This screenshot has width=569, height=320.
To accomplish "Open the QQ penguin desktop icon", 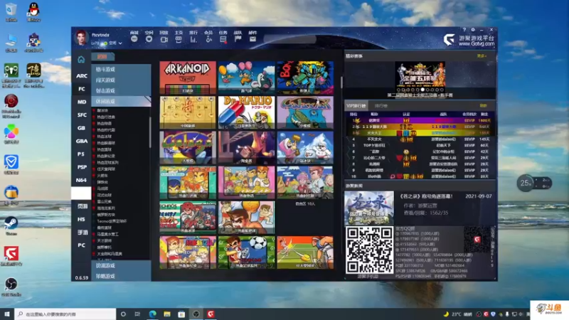I will pos(33,11).
